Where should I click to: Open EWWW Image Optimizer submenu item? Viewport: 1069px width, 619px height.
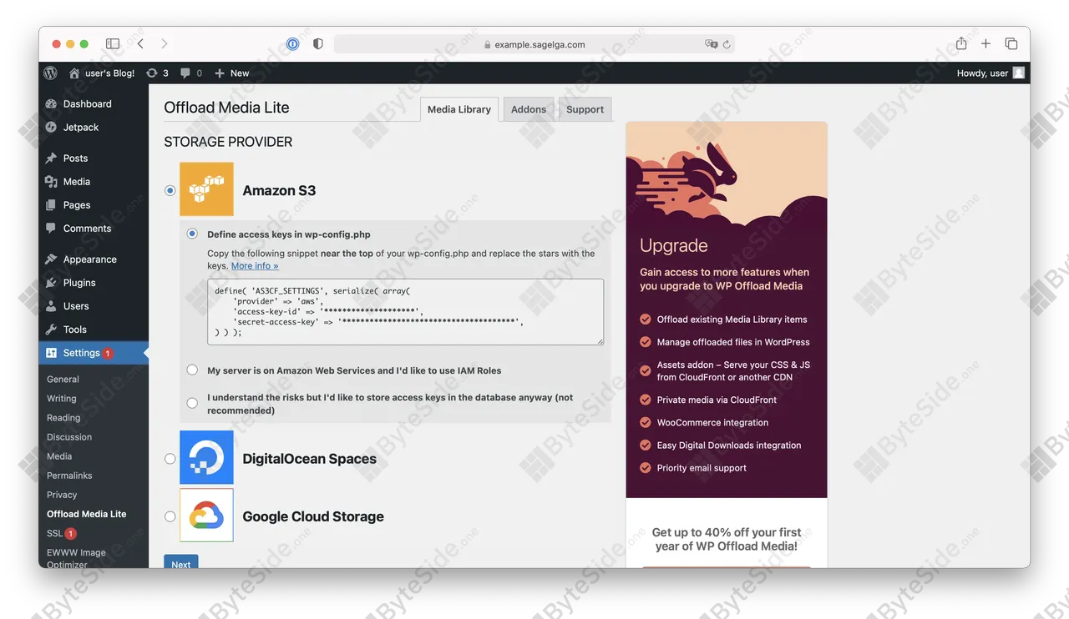pyautogui.click(x=76, y=558)
